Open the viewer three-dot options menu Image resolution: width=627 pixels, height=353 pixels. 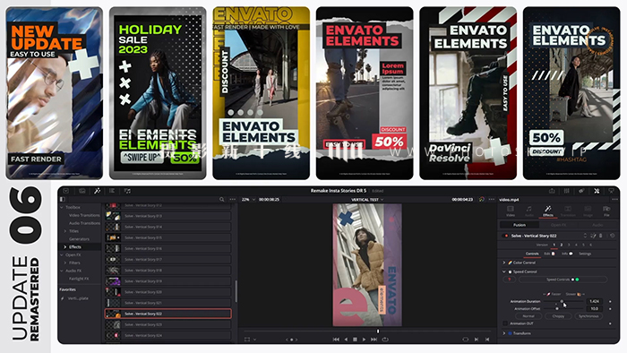(492, 199)
